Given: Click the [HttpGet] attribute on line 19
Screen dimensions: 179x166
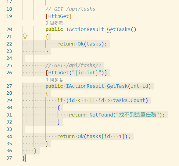Looking at the screenshot, I should 59,16.
